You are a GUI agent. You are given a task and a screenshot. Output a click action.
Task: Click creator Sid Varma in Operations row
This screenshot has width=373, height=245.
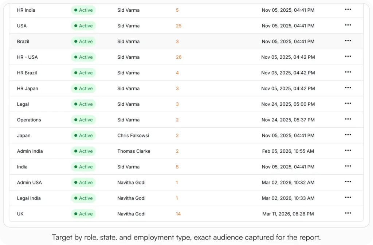coord(129,120)
